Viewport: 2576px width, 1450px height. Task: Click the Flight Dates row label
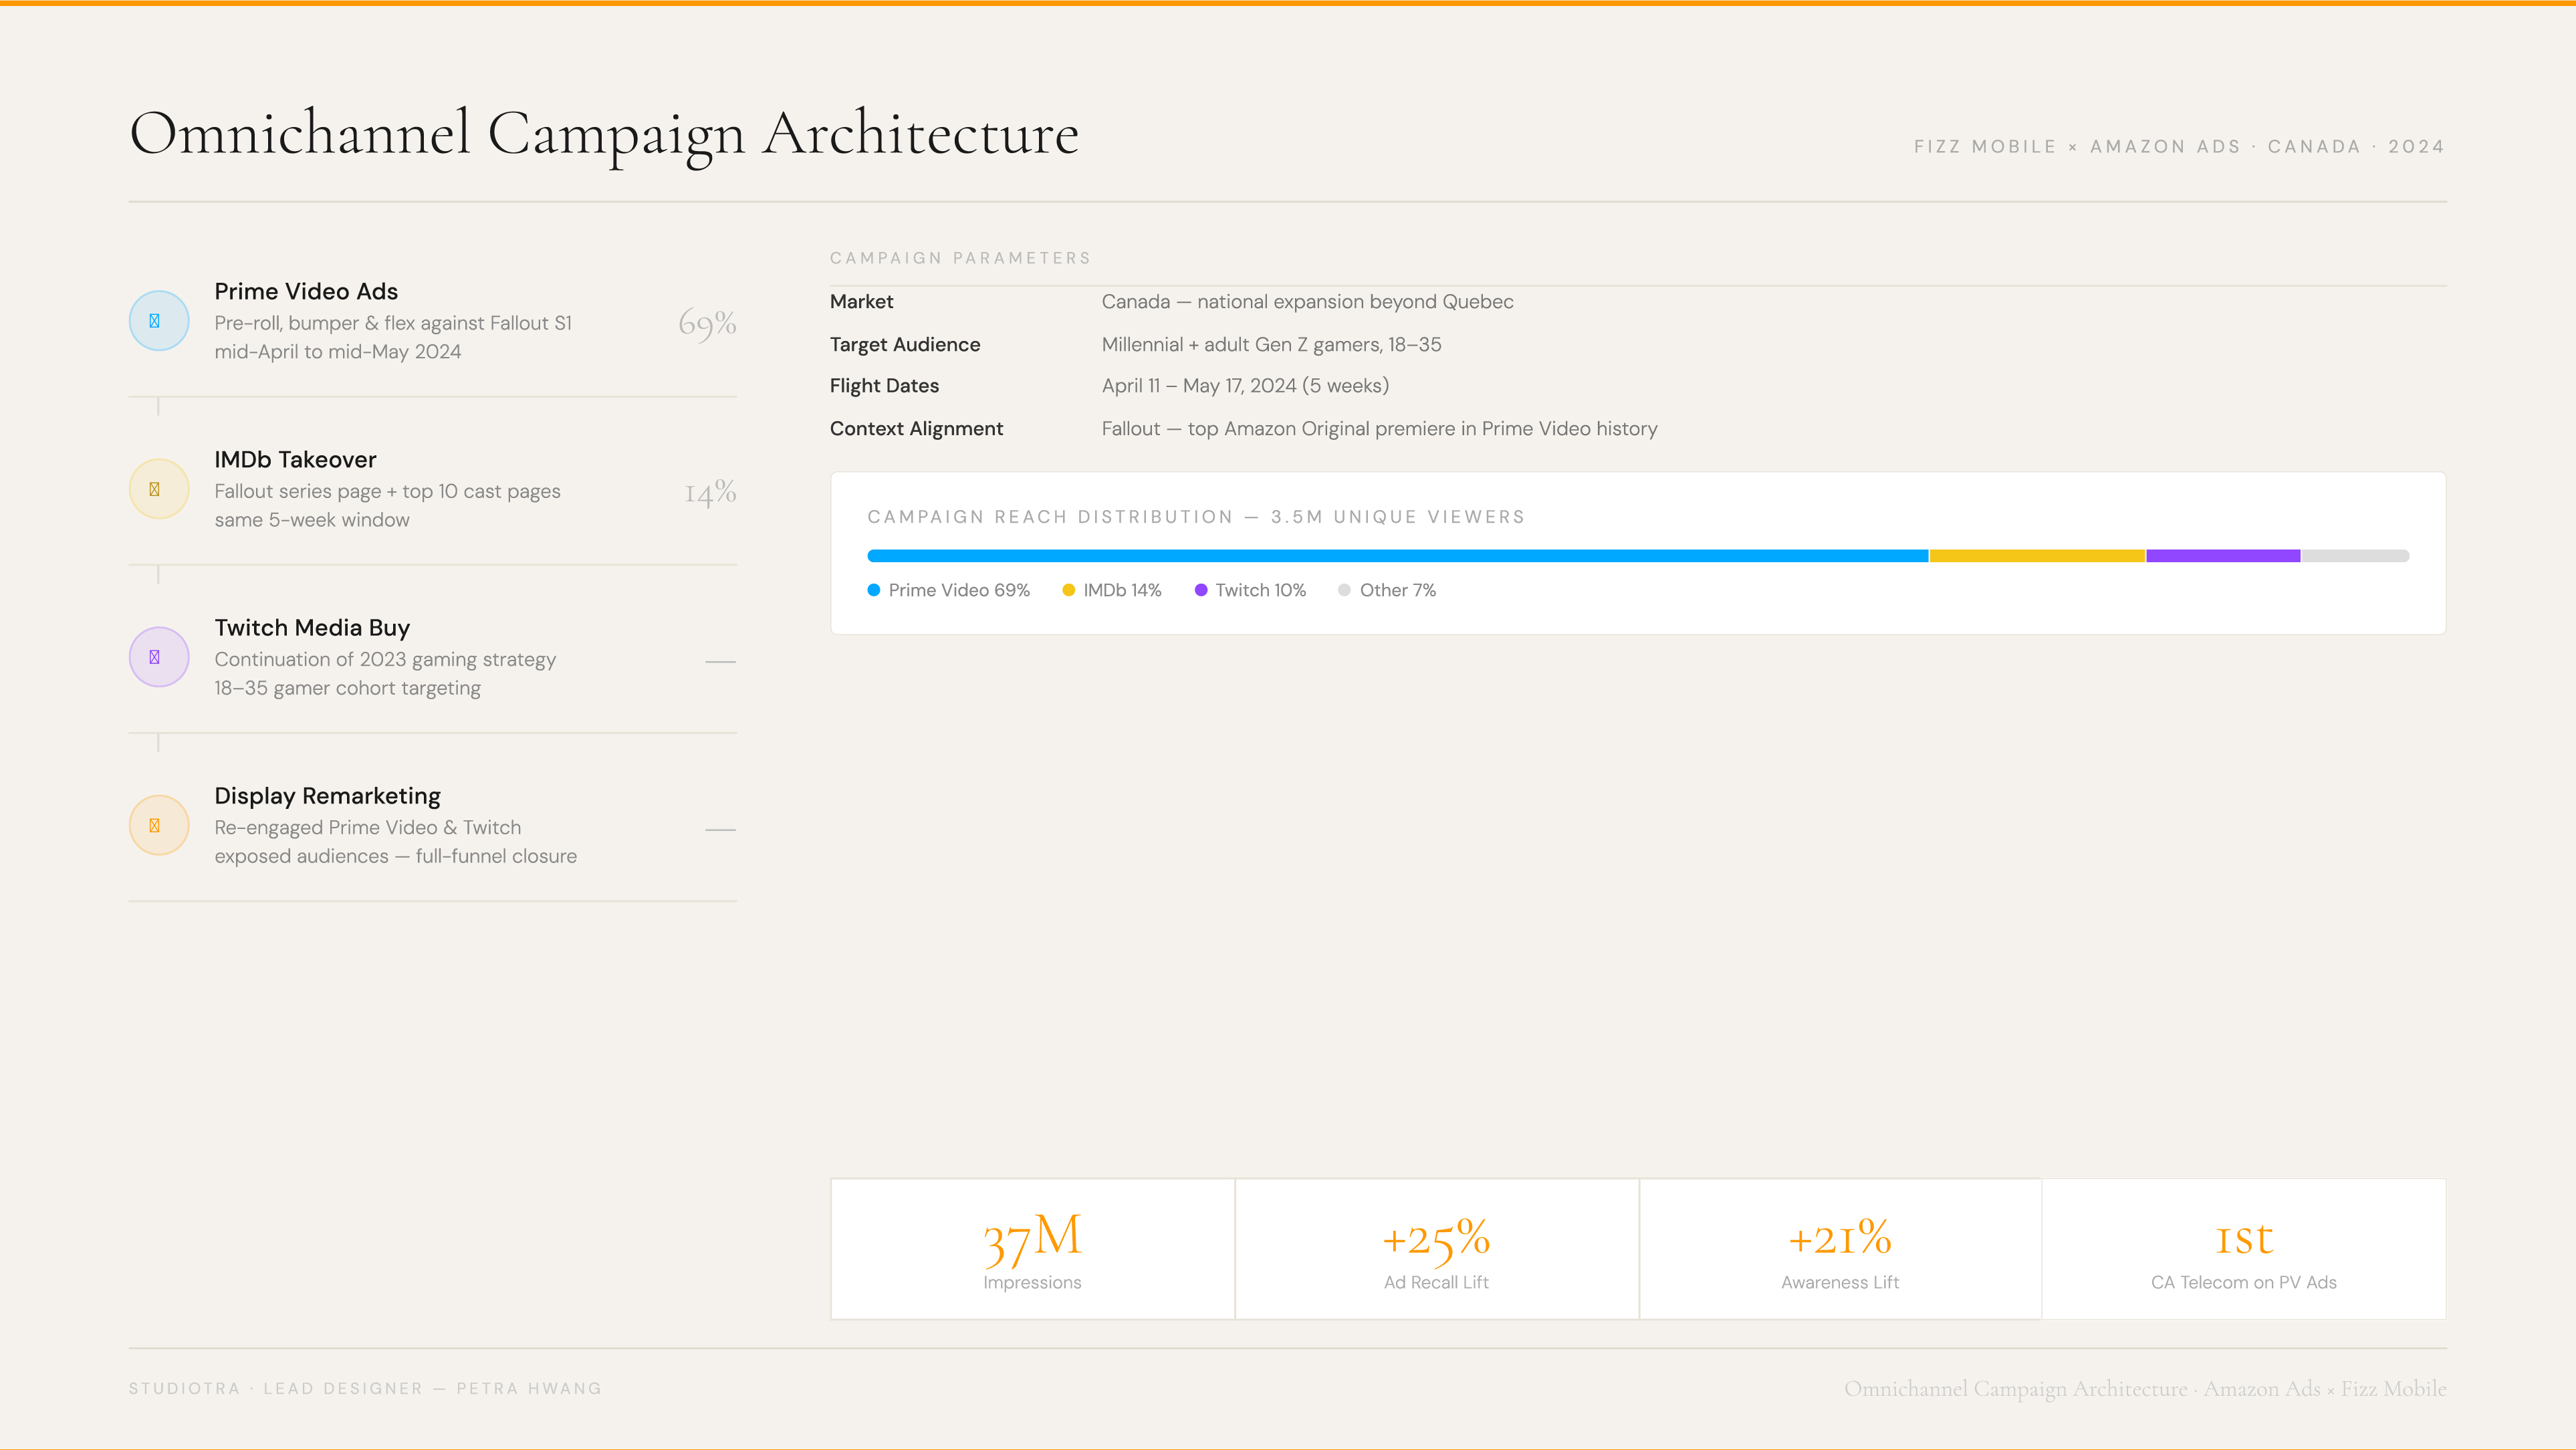(x=884, y=386)
